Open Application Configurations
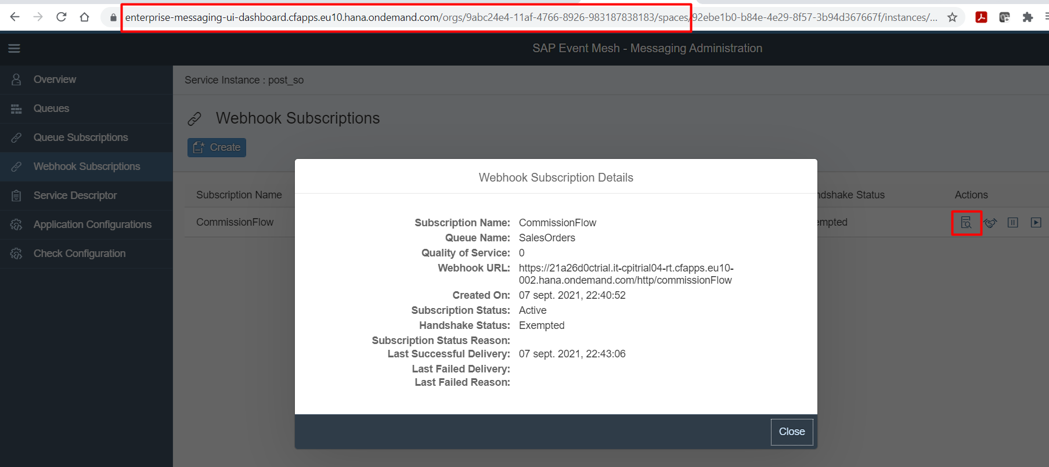1049x467 pixels. (x=86, y=225)
